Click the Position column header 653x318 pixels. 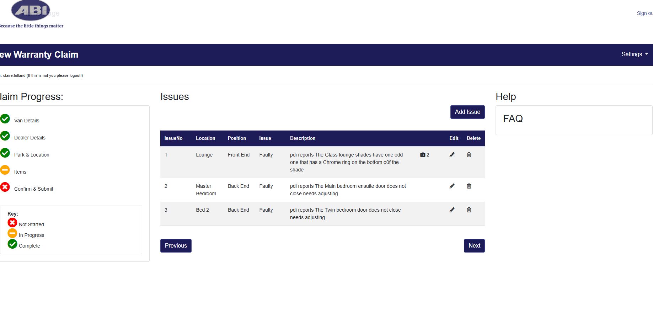pyautogui.click(x=237, y=138)
